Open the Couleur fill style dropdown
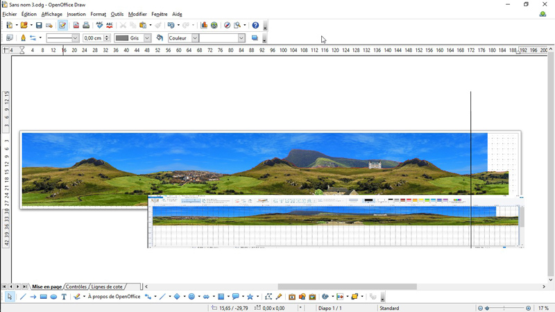 [195, 38]
